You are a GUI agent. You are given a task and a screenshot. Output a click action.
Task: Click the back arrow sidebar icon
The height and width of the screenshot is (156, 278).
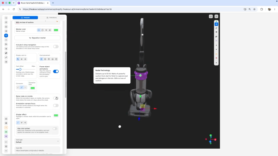click(6, 142)
